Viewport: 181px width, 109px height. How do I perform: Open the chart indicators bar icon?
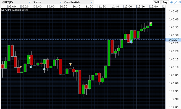[172, 2]
